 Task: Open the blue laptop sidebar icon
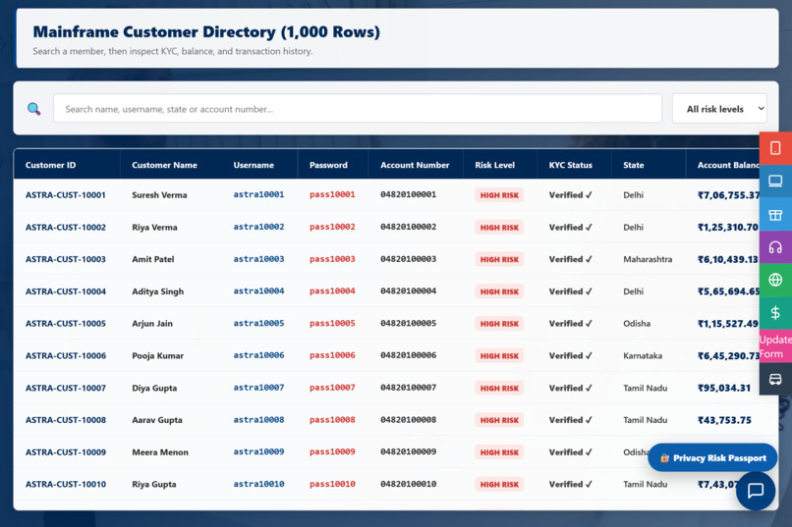click(775, 181)
